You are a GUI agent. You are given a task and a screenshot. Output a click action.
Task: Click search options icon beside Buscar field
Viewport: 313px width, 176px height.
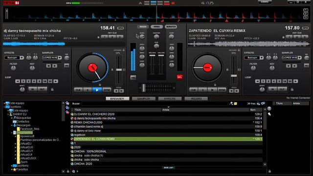click(231, 103)
